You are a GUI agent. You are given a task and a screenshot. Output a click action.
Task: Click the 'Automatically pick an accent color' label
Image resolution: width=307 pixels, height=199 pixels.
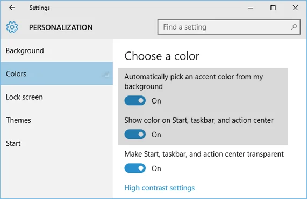pos(194,82)
